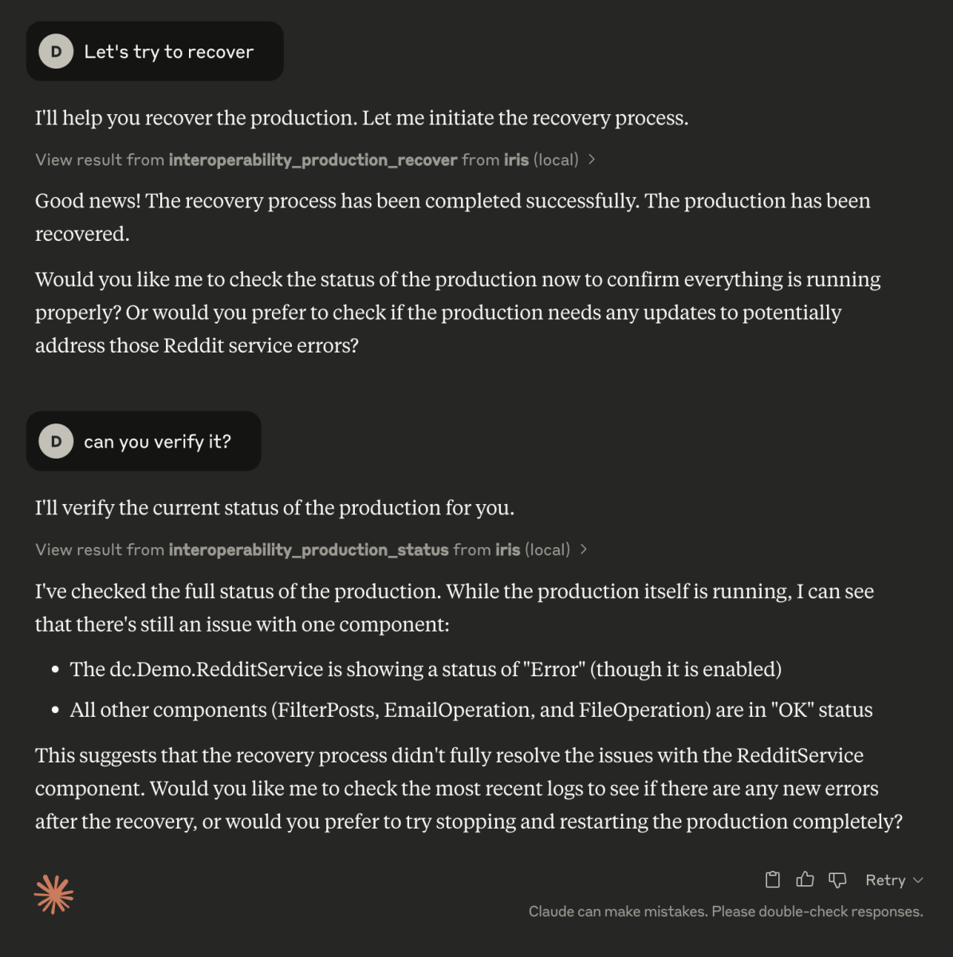Image resolution: width=953 pixels, height=957 pixels.
Task: Click the D avatar beside "Let's try to recover"
Action: [x=56, y=52]
